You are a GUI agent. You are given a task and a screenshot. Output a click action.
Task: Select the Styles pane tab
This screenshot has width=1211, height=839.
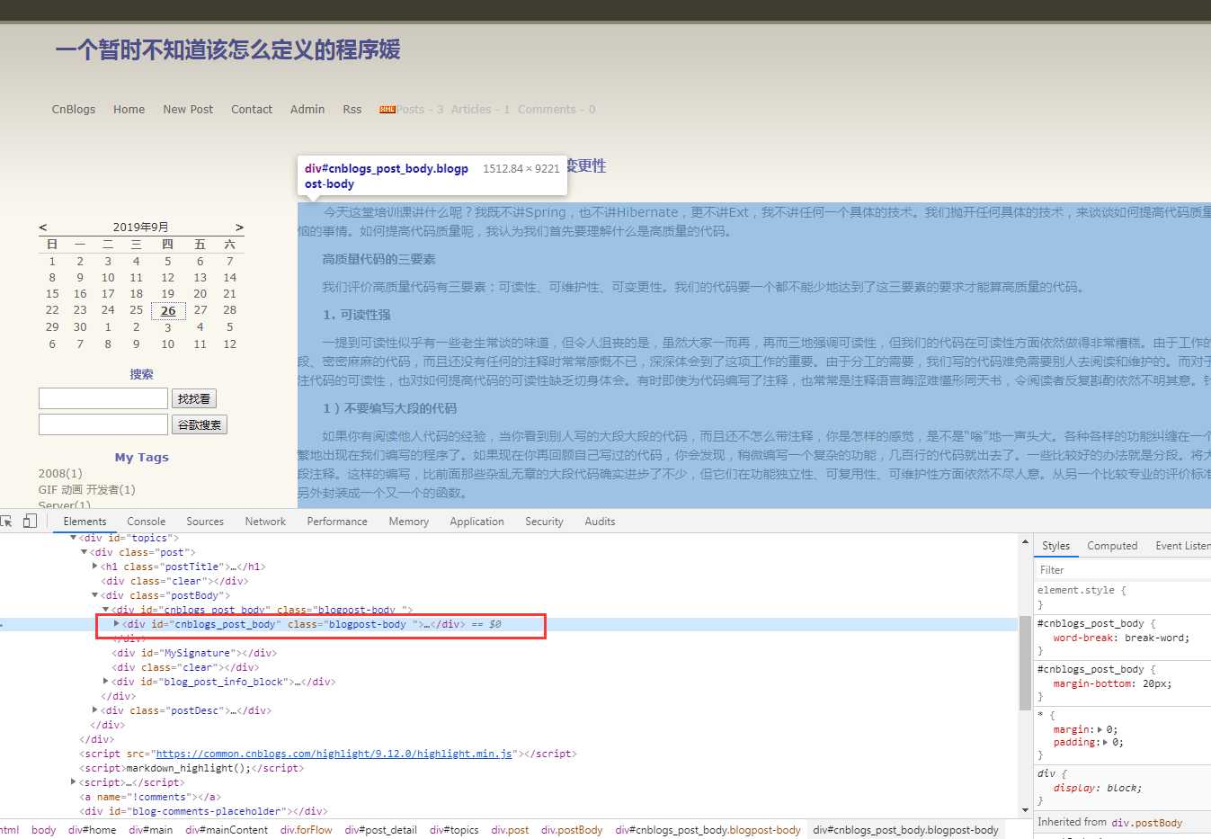[x=1055, y=546]
